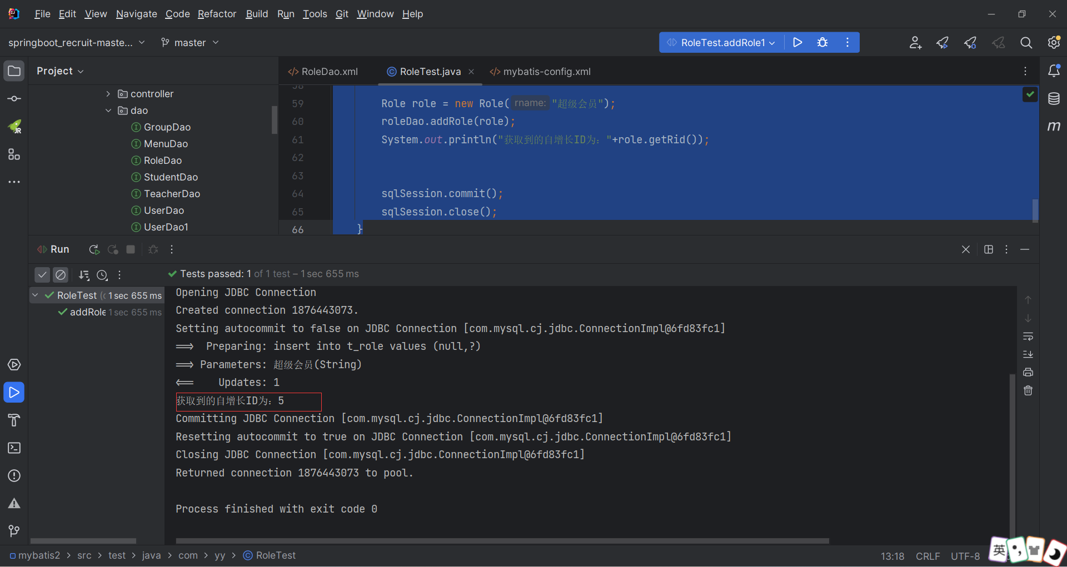Click the mybatis2 breadcrumb in status bar
This screenshot has height=567, width=1067.
point(39,555)
